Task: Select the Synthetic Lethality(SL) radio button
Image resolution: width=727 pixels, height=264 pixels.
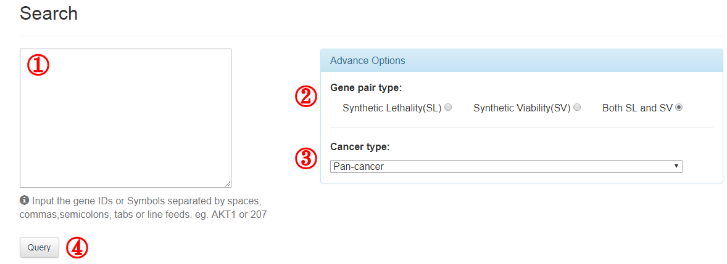Action: point(448,107)
